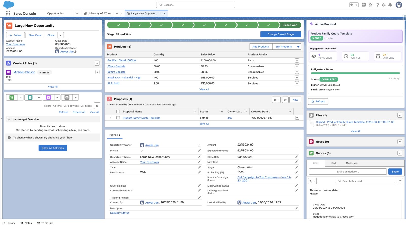406x227 pixels.
Task: Open the History utility bar item
Action: point(9,223)
